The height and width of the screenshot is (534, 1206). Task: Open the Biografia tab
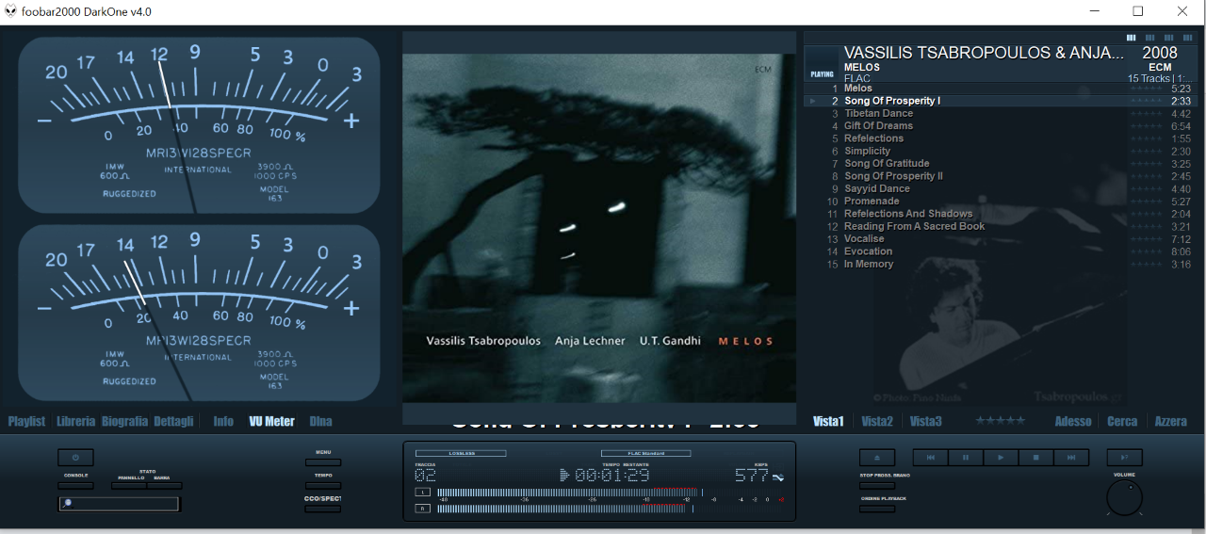click(x=125, y=421)
